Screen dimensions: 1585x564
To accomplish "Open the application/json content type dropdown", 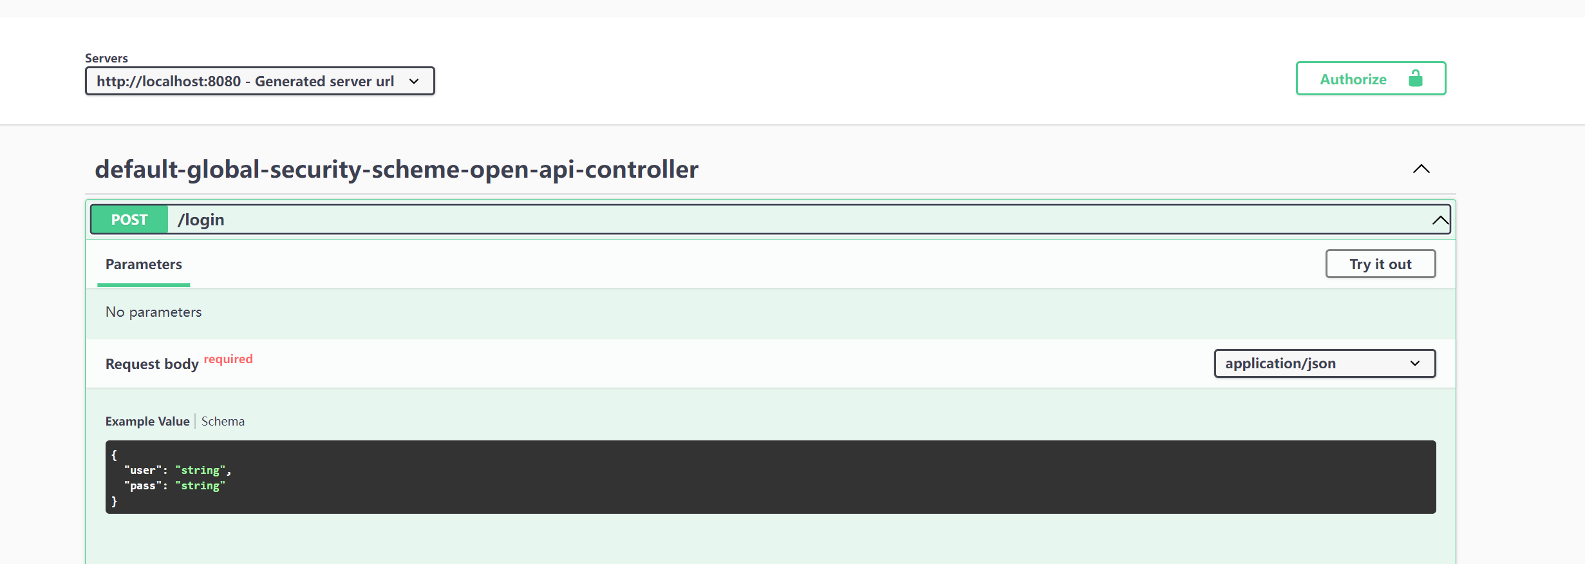I will pos(1324,363).
